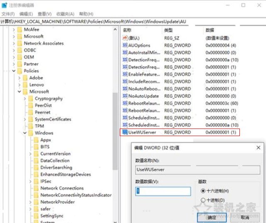This screenshot has height=223, width=266.
Task: Expand the Lenovo tree node
Action: [19, 85]
